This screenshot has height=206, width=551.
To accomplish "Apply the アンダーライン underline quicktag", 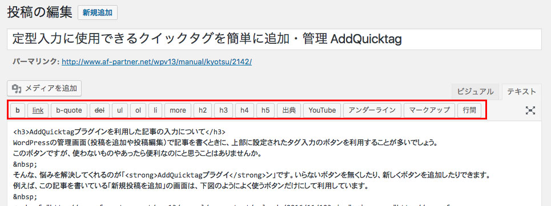I will click(372, 110).
